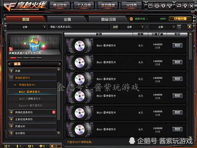Collapse the 英雄级音效卡 category
The width and height of the screenshot is (197, 148).
click(11, 78)
